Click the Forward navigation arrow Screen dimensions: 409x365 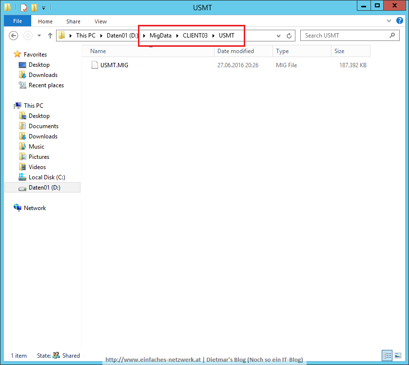(x=28, y=36)
